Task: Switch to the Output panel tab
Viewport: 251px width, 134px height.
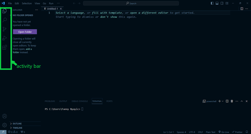Action: pyautogui.click(x=63, y=101)
